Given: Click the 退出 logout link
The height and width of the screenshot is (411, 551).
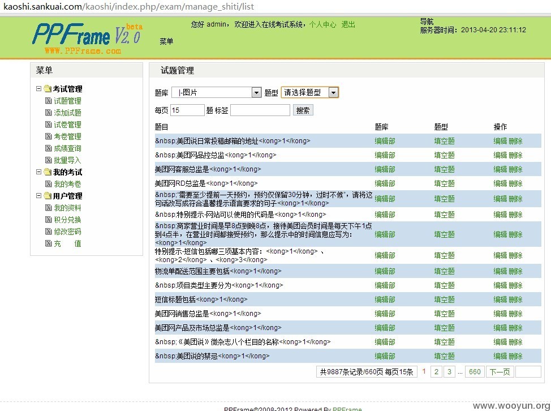Looking at the screenshot, I should coord(348,25).
